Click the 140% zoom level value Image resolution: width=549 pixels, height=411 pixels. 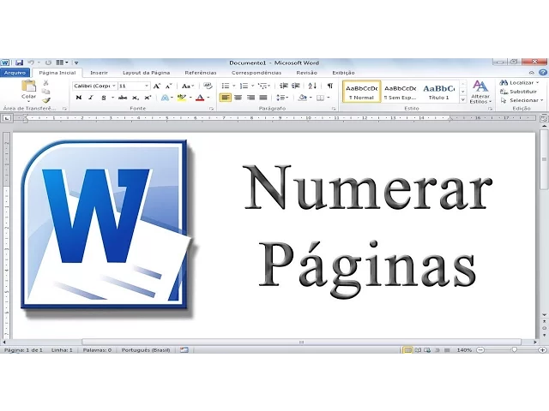click(464, 350)
